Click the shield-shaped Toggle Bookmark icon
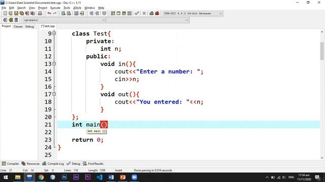The width and height of the screenshot is (325, 182). 104,14
